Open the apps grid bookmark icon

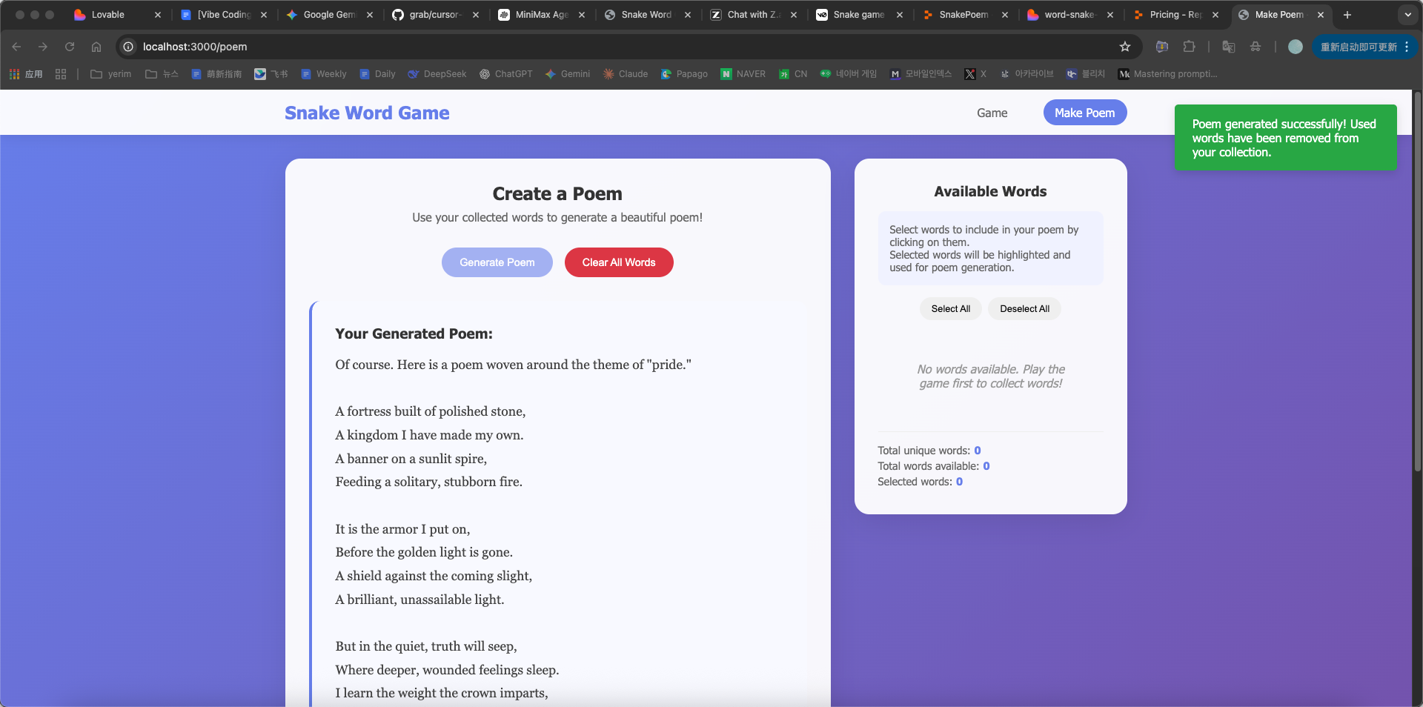coord(61,74)
